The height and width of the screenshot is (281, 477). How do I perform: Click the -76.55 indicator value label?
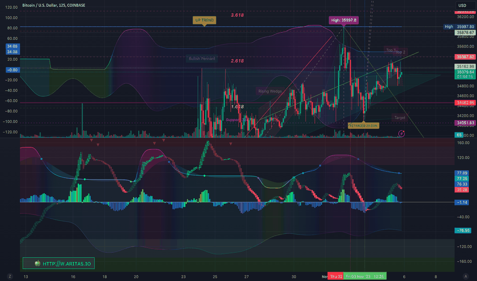(463, 230)
